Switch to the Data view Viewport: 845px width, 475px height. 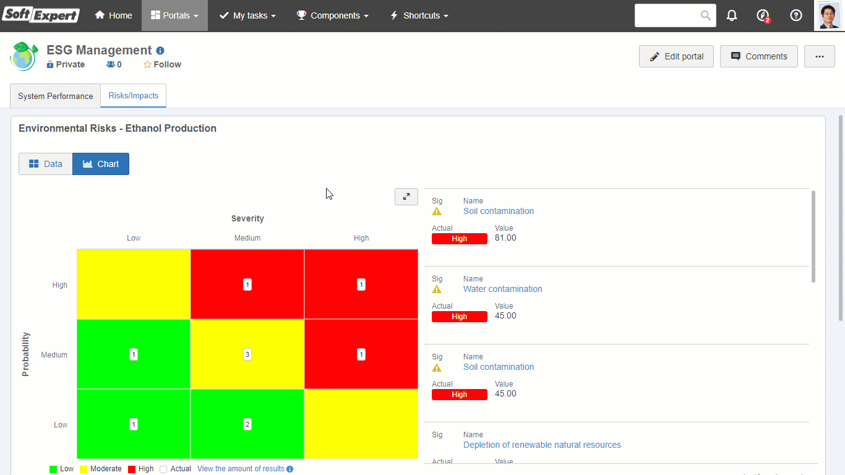coord(46,164)
